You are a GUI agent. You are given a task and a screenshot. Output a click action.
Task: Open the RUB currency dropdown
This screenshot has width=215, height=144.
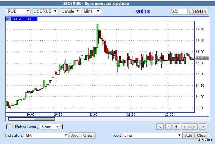pyautogui.click(x=16, y=11)
